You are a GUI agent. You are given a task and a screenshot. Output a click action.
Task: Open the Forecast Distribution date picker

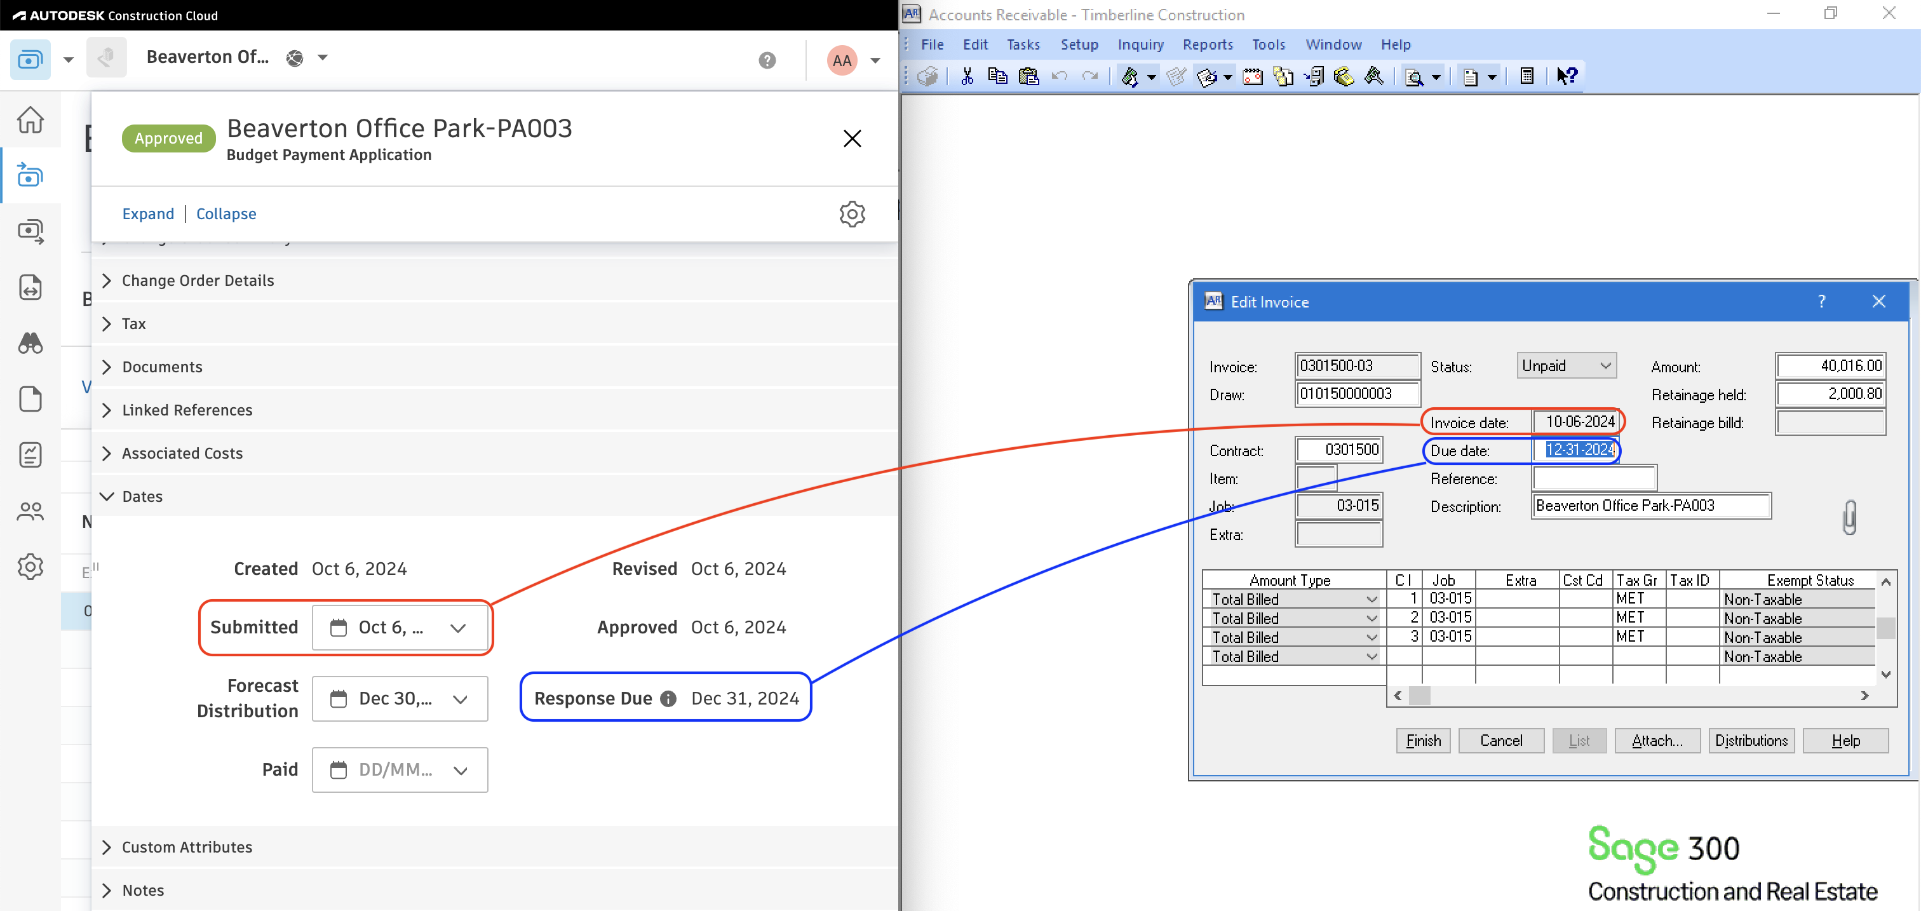click(x=400, y=699)
